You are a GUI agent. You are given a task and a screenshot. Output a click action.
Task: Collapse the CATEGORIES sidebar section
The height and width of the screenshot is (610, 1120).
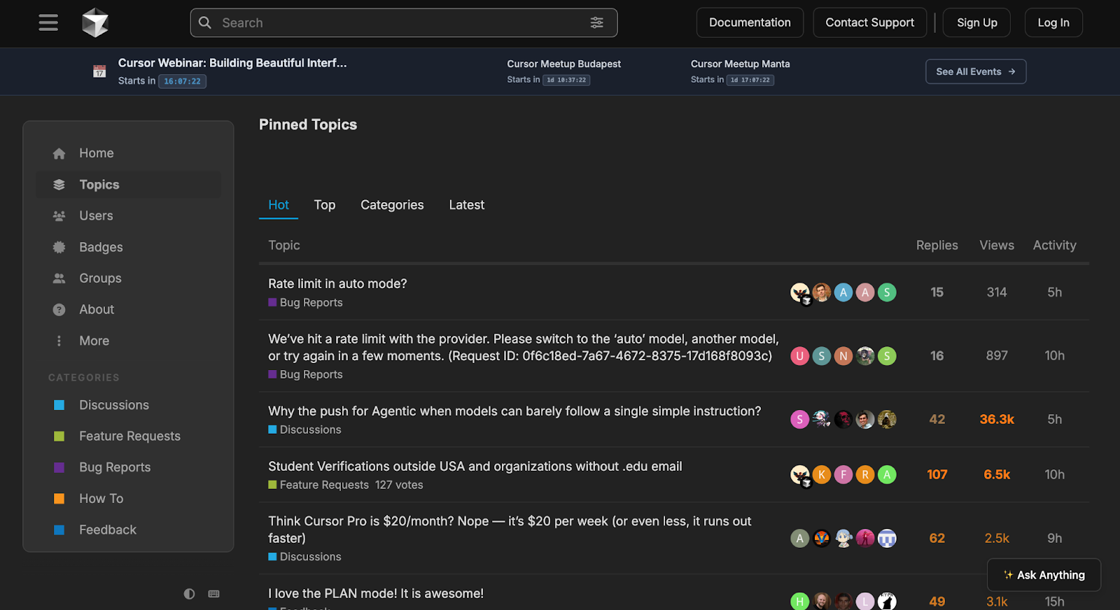pos(84,378)
